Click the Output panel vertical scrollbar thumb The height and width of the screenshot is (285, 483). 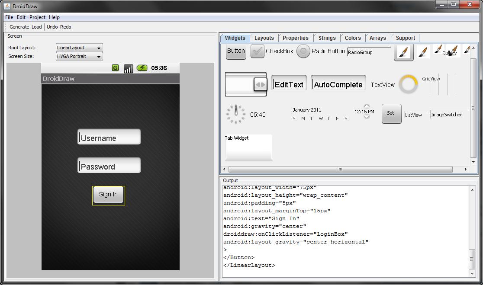point(472,259)
